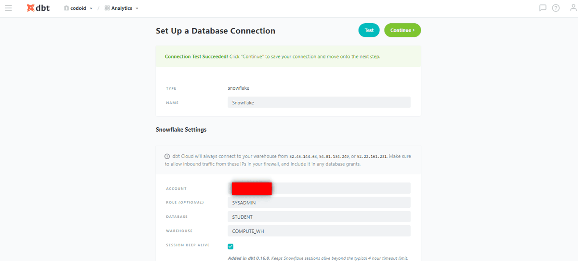Click Continue to save the connection
The width and height of the screenshot is (578, 261).
click(403, 30)
